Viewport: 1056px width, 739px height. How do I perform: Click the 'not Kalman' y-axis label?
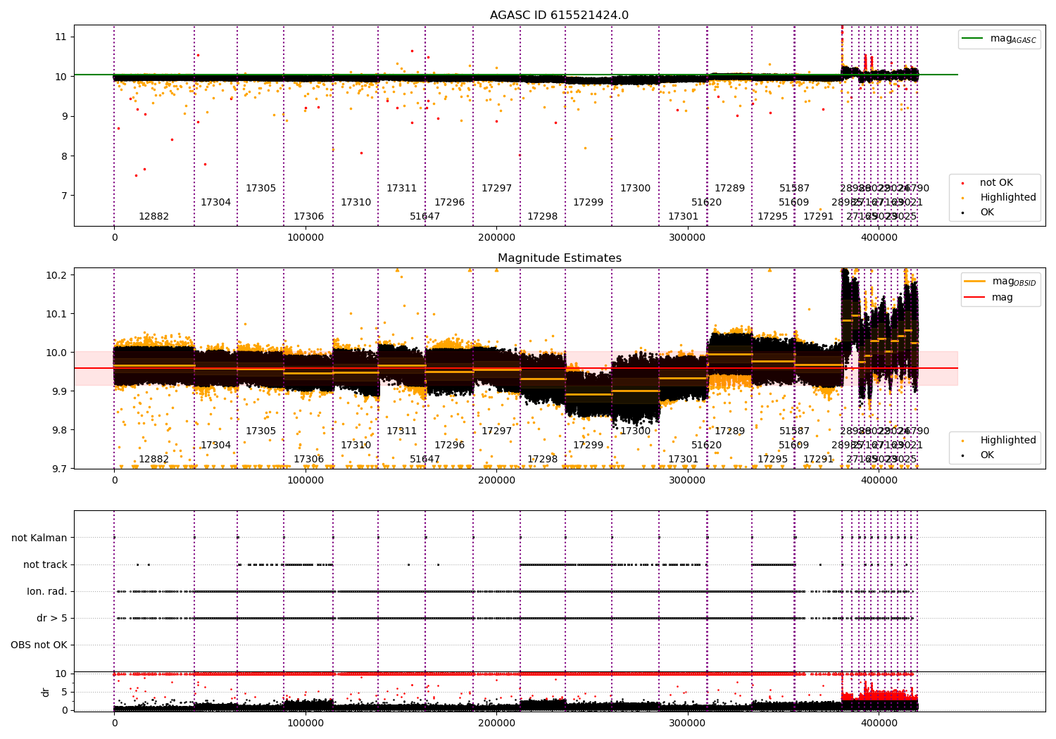[39, 538]
